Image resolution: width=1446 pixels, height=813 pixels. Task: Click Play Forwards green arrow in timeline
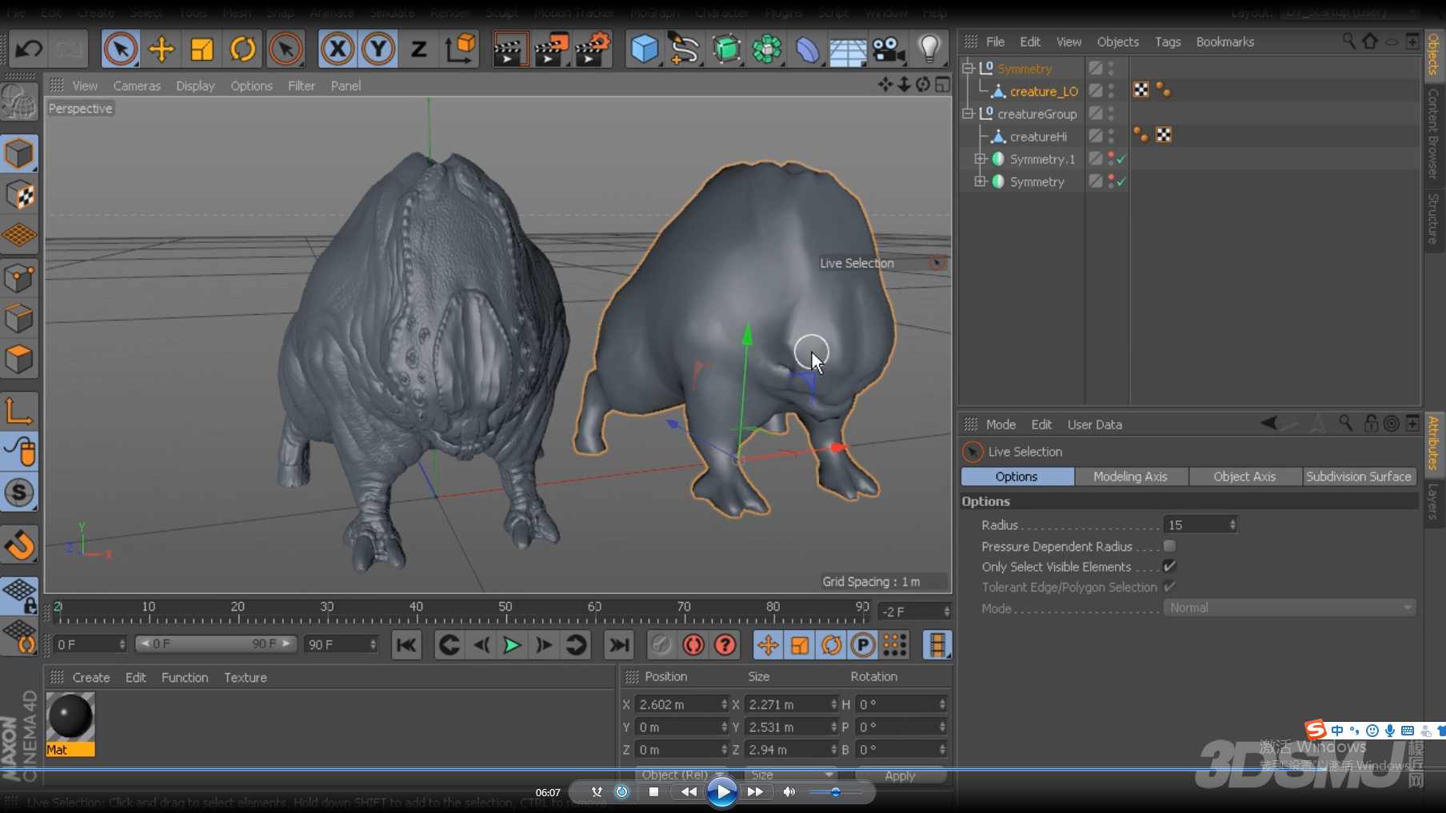point(512,644)
